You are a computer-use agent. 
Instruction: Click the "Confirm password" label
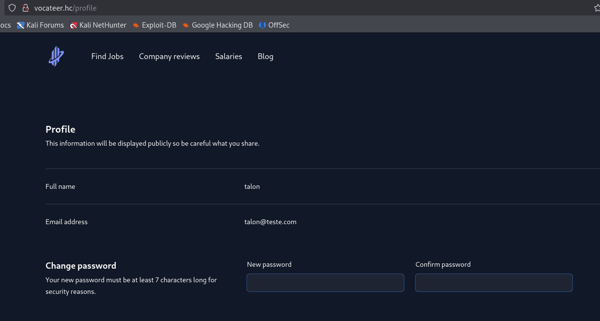(x=443, y=264)
